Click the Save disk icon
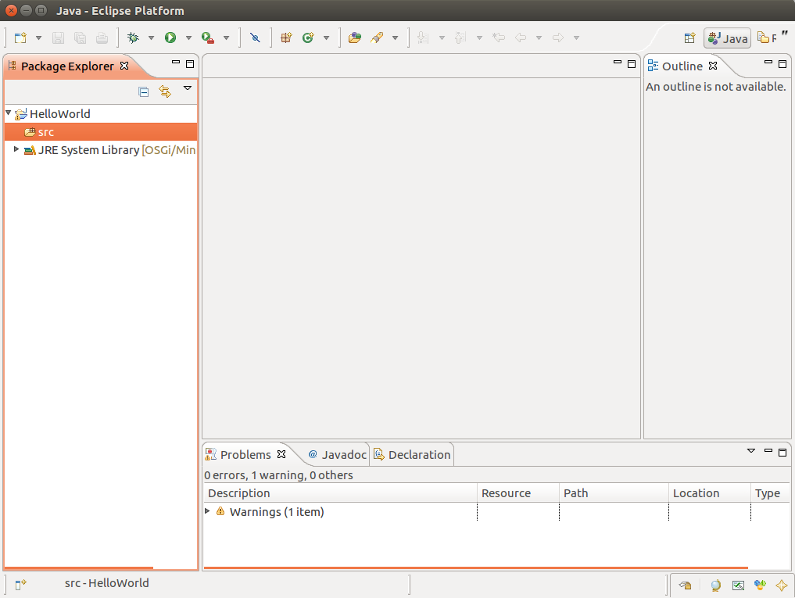Image resolution: width=795 pixels, height=598 pixels. (59, 38)
